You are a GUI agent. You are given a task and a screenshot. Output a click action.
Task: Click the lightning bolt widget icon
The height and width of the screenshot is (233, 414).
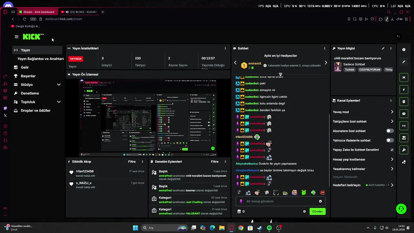(404, 90)
